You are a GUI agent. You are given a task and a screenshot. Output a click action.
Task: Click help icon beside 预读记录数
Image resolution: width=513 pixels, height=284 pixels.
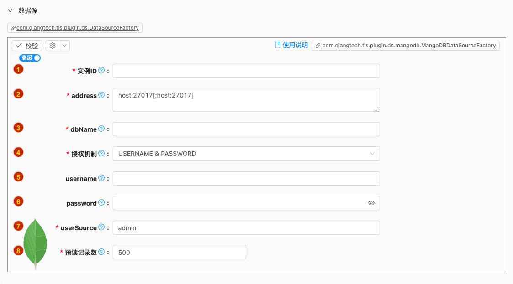coord(101,252)
